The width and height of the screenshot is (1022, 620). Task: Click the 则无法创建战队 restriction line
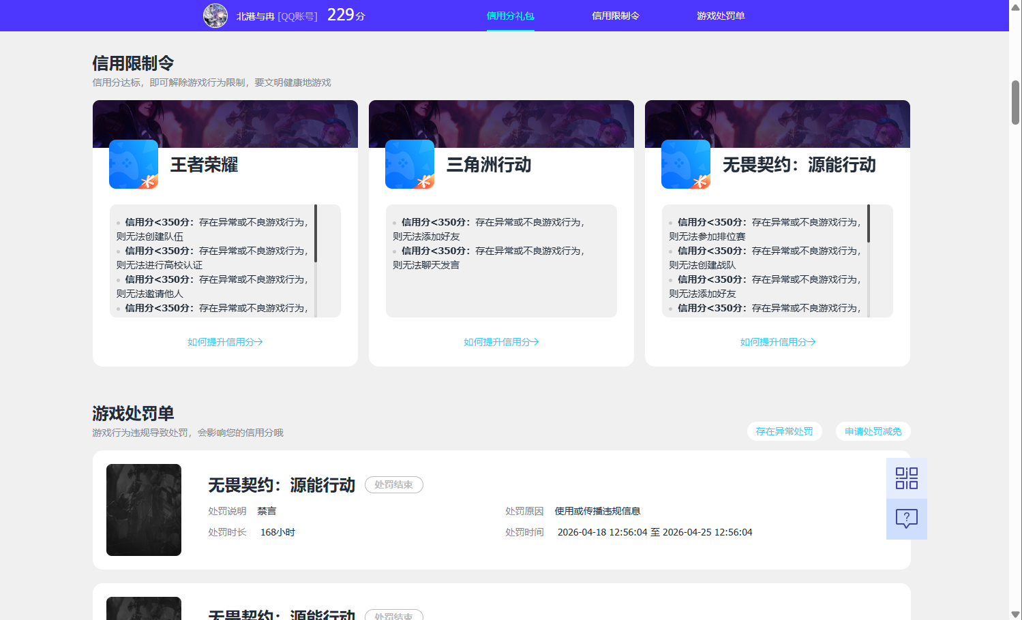702,265
